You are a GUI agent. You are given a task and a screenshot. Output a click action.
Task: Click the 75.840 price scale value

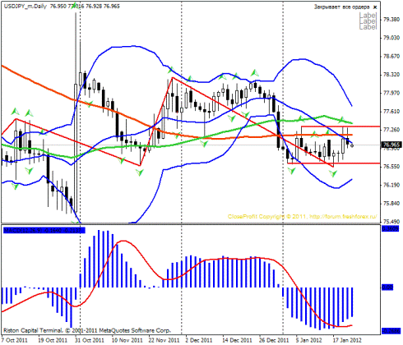pos(391,204)
